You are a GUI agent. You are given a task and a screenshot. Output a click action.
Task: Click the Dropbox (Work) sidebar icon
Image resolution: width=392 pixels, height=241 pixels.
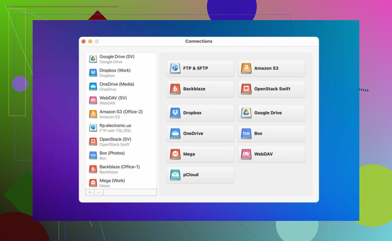click(x=93, y=73)
